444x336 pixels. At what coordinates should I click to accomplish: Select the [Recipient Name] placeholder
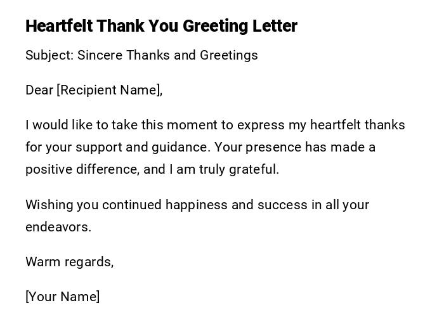point(109,90)
